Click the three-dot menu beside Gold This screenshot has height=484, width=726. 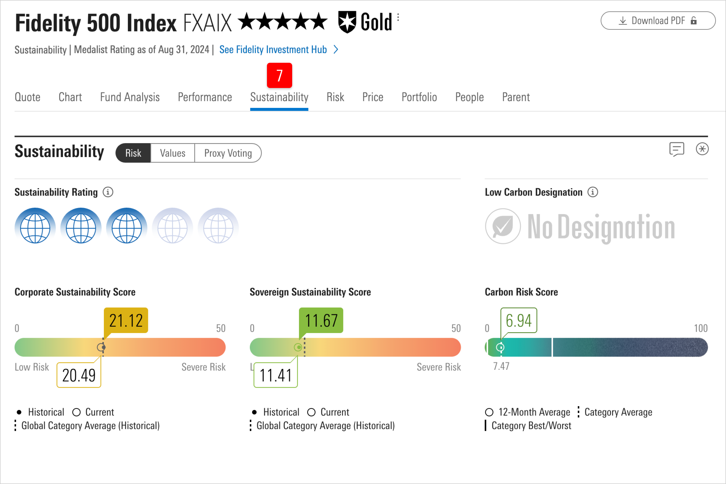tap(398, 17)
